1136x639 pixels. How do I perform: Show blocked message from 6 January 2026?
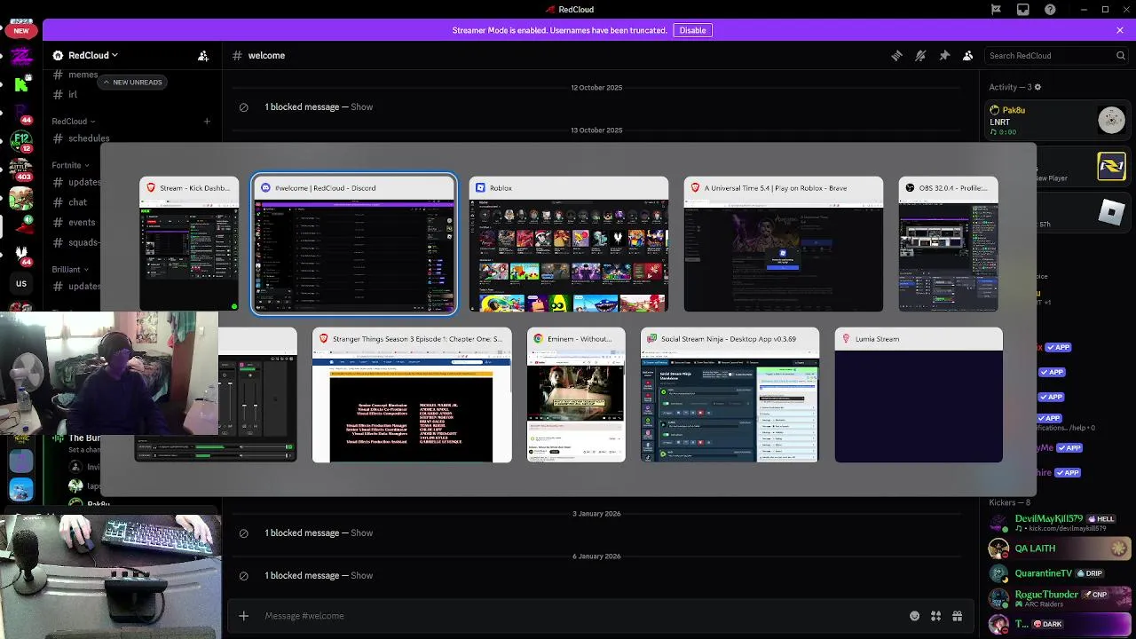[361, 575]
